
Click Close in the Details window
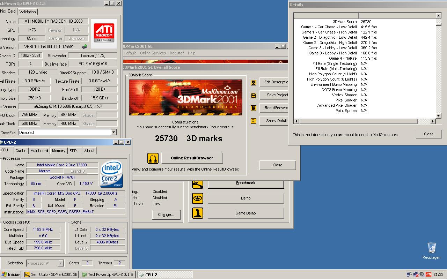pyautogui.click(x=429, y=134)
